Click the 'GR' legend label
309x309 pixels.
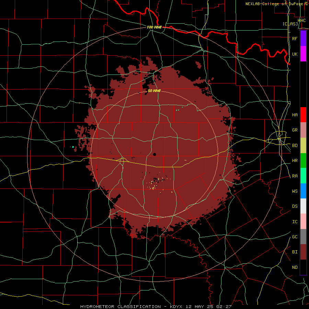tap(295, 130)
